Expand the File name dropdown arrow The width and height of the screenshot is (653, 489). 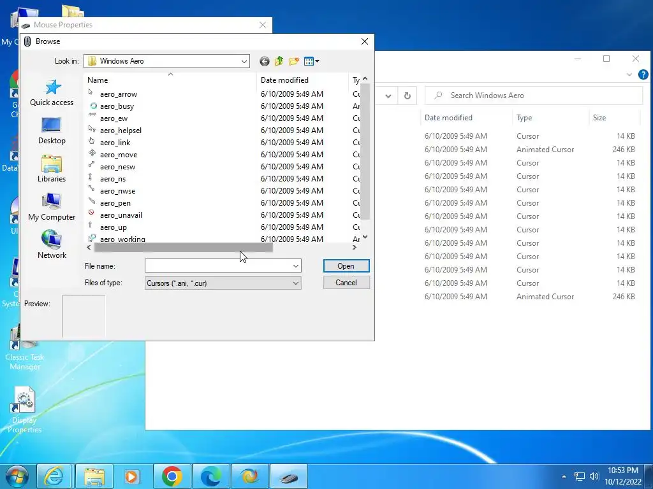click(296, 266)
